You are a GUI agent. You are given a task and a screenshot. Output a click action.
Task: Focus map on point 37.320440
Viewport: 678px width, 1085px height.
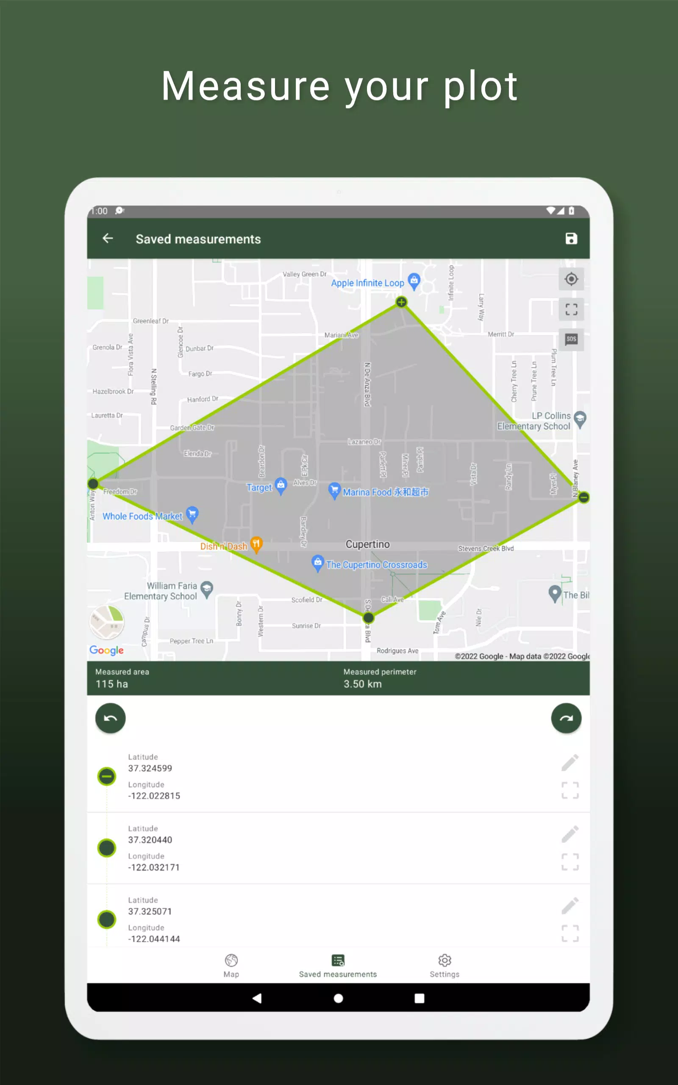570,862
